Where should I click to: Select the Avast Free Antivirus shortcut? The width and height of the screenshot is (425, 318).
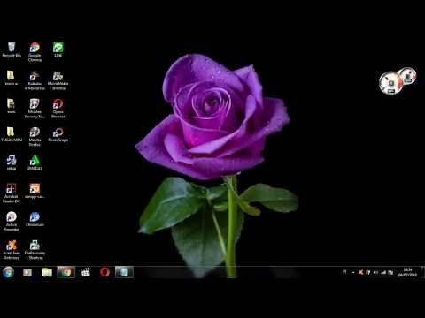point(12,250)
